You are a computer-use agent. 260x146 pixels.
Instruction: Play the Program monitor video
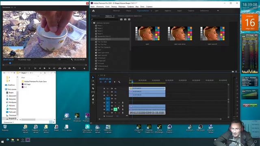tap(45, 68)
